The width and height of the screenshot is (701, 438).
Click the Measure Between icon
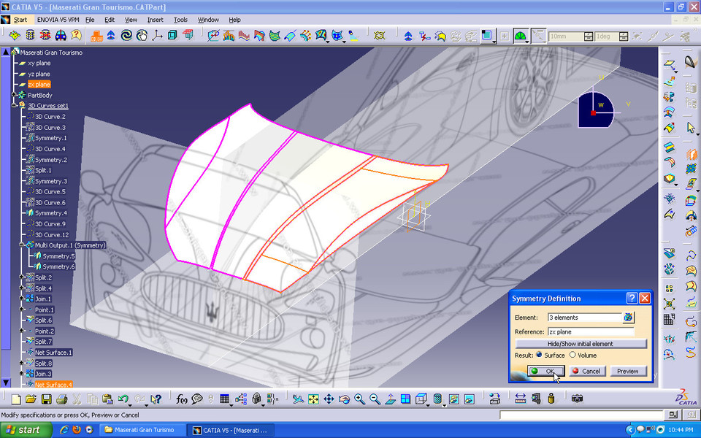(x=520, y=399)
